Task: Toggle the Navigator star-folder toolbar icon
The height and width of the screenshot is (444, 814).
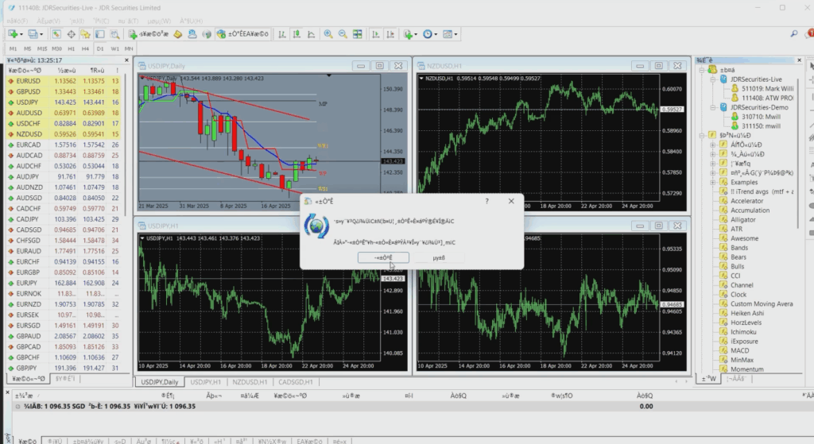Action: 85,34
